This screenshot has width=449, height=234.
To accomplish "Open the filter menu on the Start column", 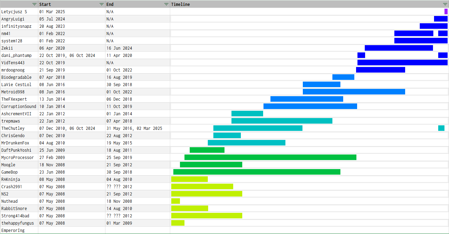I will [101, 4].
